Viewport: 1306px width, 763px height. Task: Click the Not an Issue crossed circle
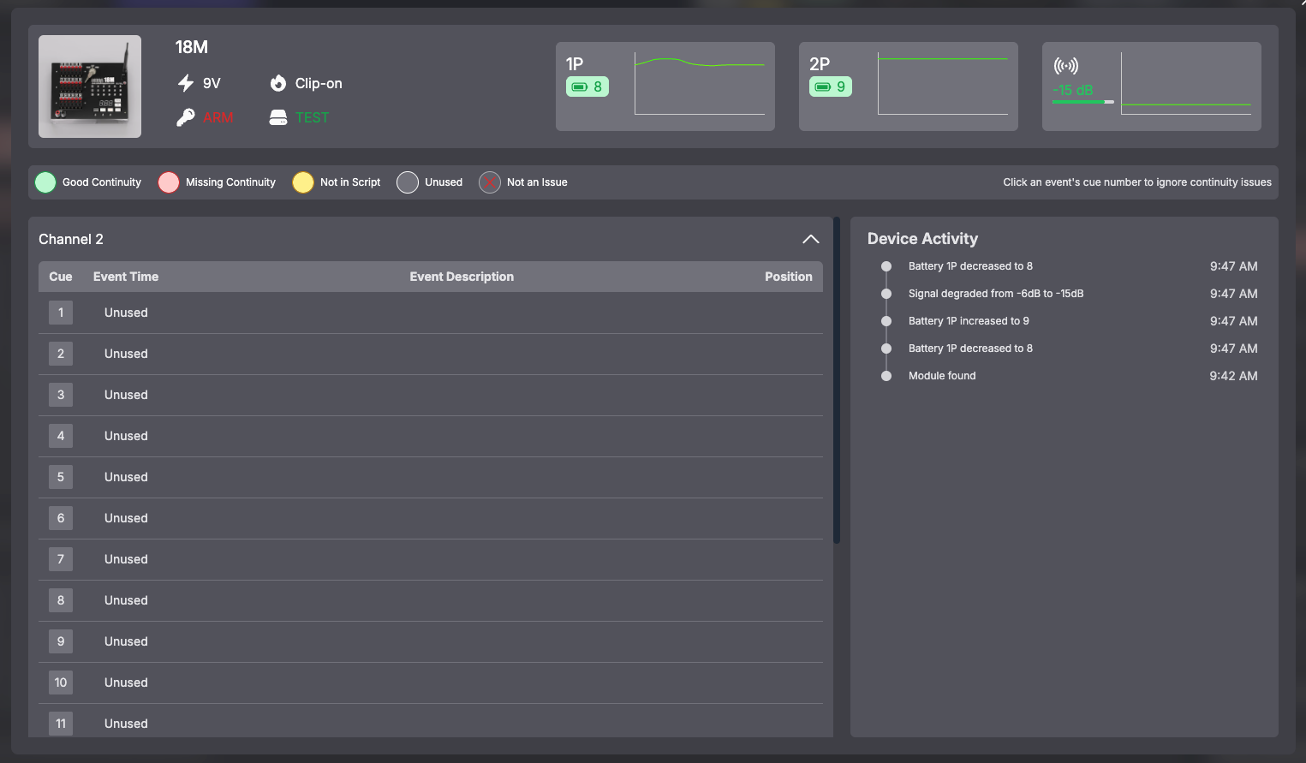pos(490,182)
